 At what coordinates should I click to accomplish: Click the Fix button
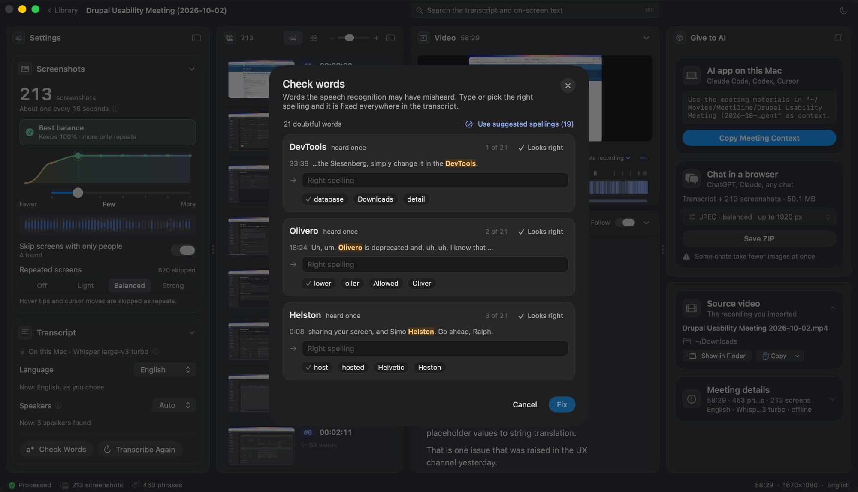click(x=562, y=404)
